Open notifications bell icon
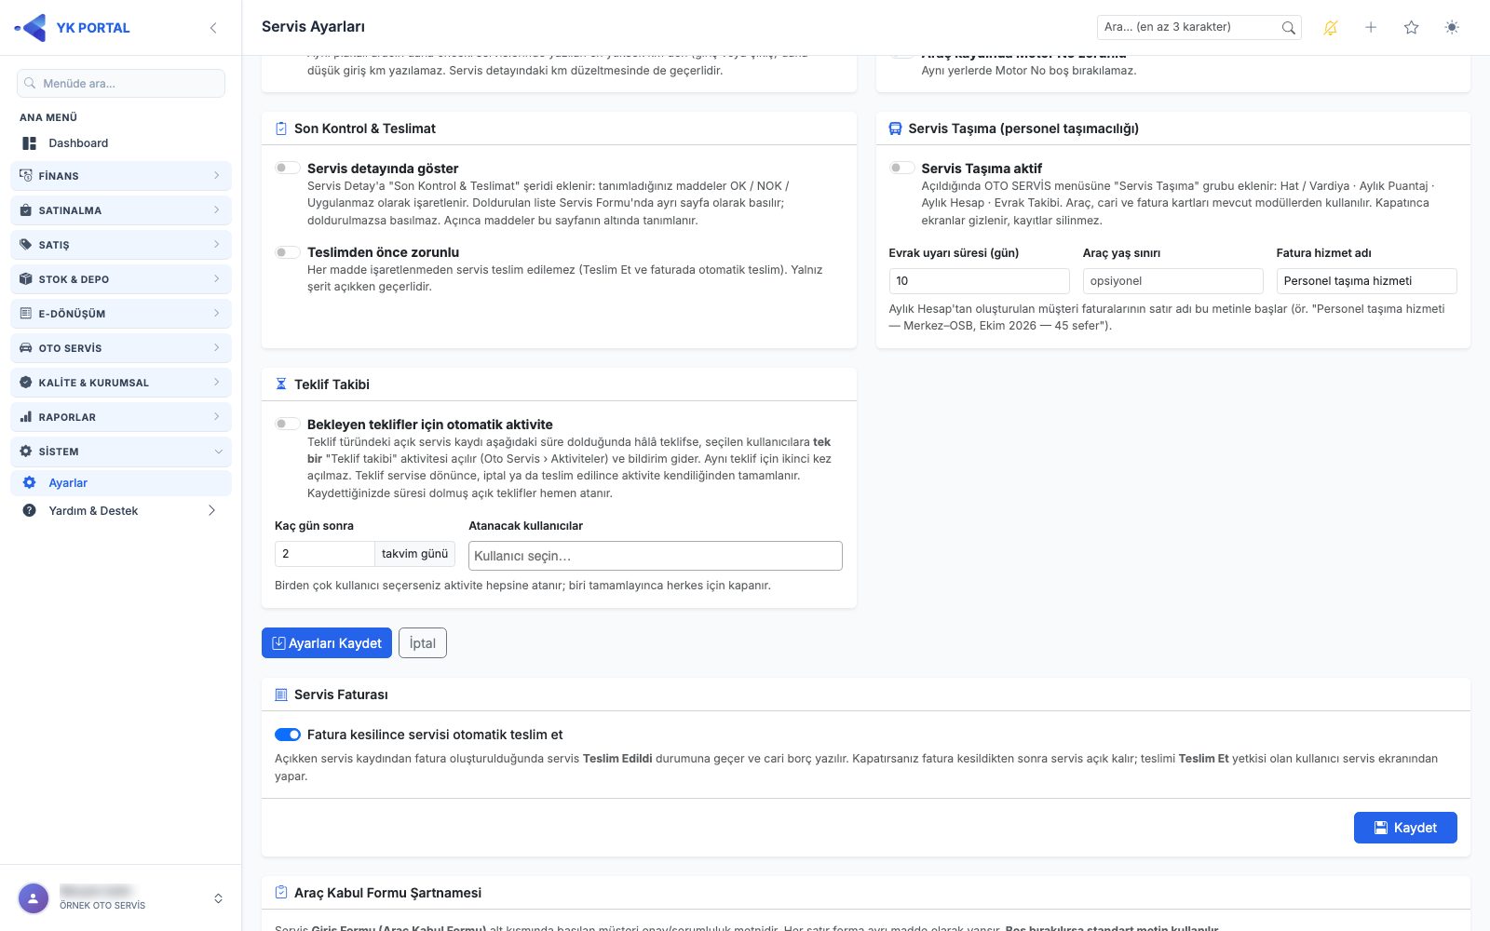1490x931 pixels. (x=1331, y=28)
